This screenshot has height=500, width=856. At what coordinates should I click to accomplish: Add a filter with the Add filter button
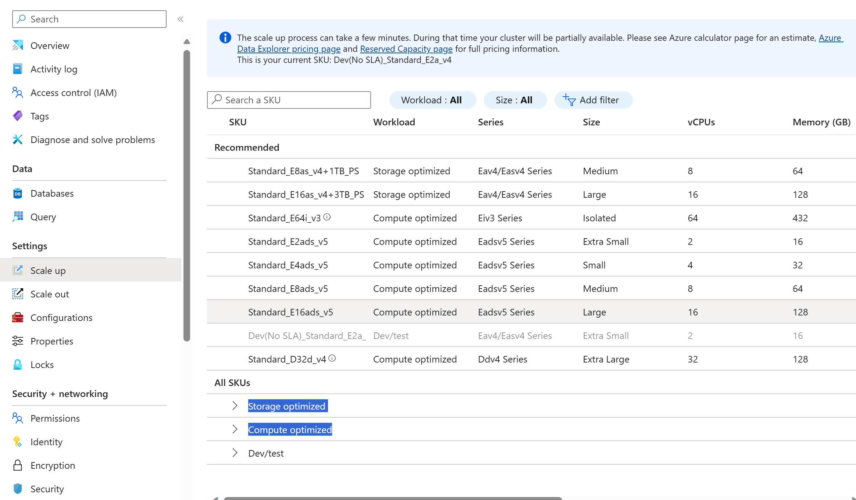[x=593, y=100]
